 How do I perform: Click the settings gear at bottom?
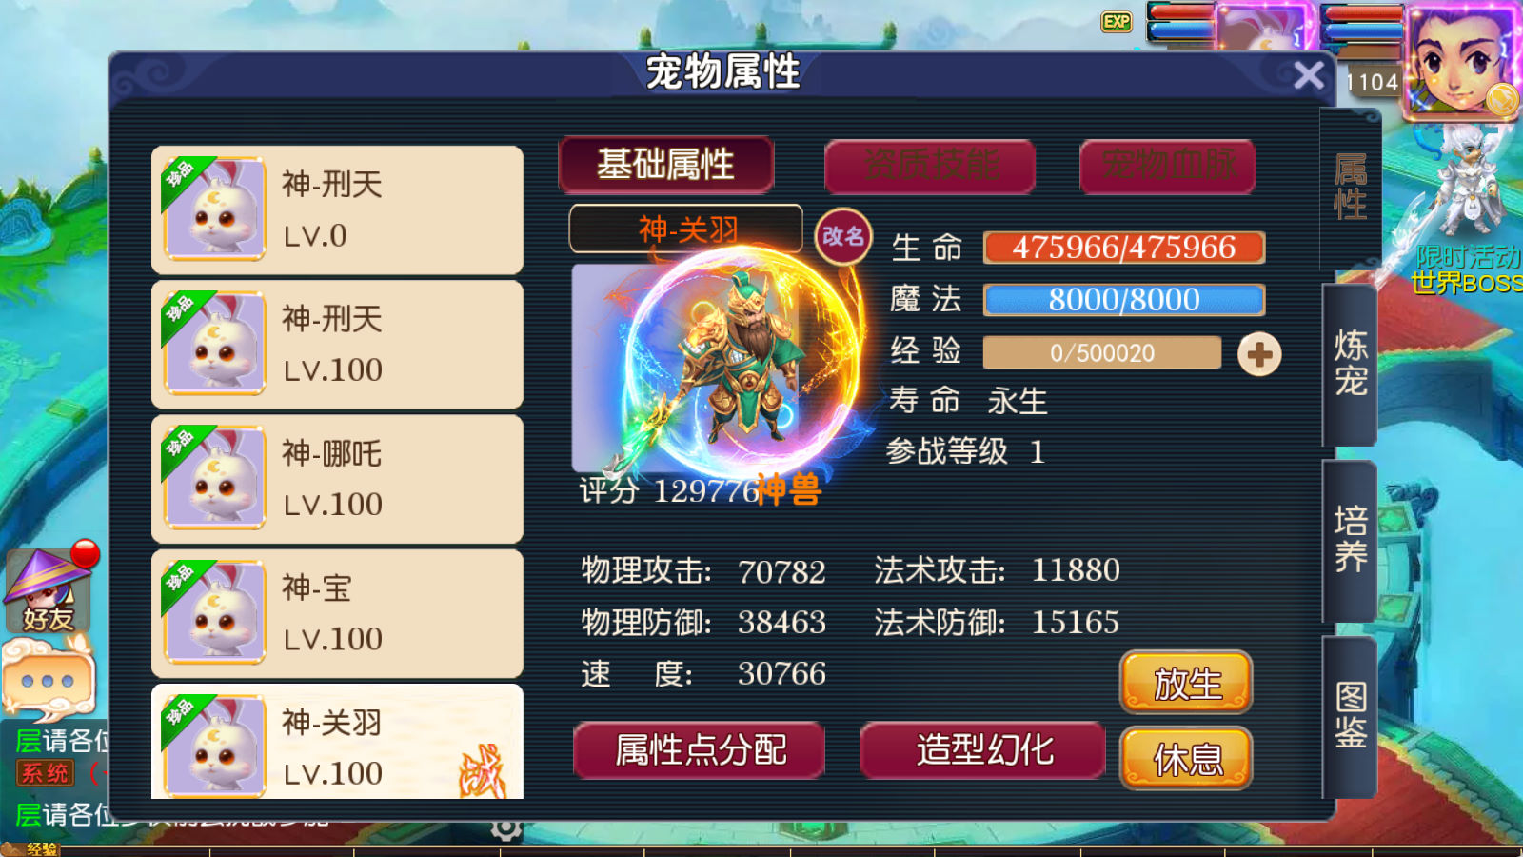click(506, 829)
